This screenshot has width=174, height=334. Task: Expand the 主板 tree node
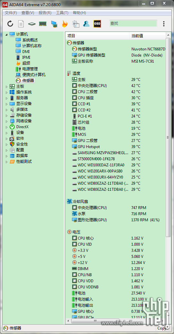point(6,86)
